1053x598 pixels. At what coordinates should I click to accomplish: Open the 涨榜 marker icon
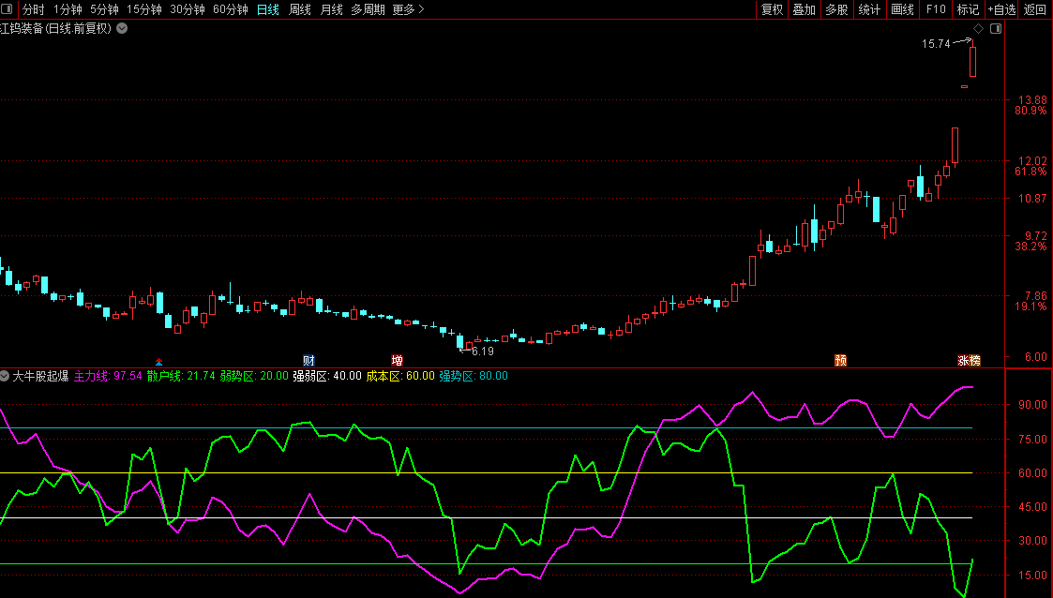pyautogui.click(x=969, y=360)
